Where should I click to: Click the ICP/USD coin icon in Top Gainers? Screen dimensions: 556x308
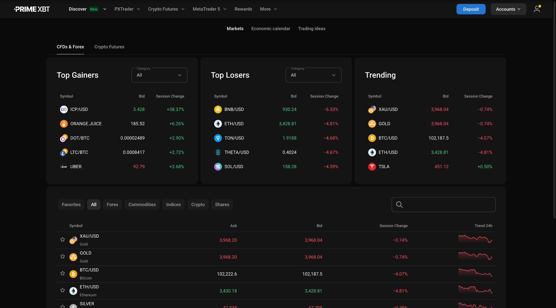(64, 109)
